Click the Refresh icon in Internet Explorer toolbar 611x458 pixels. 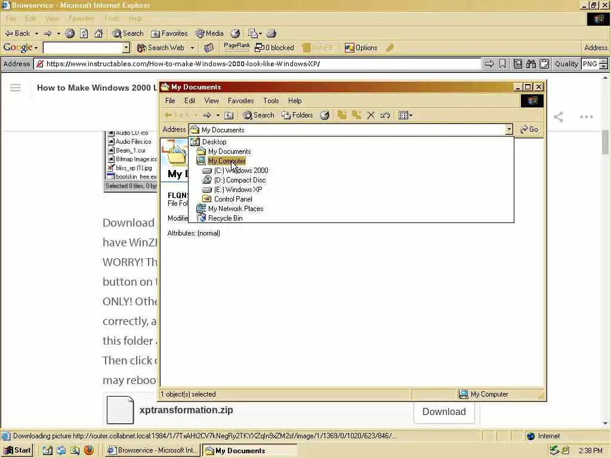point(84,33)
